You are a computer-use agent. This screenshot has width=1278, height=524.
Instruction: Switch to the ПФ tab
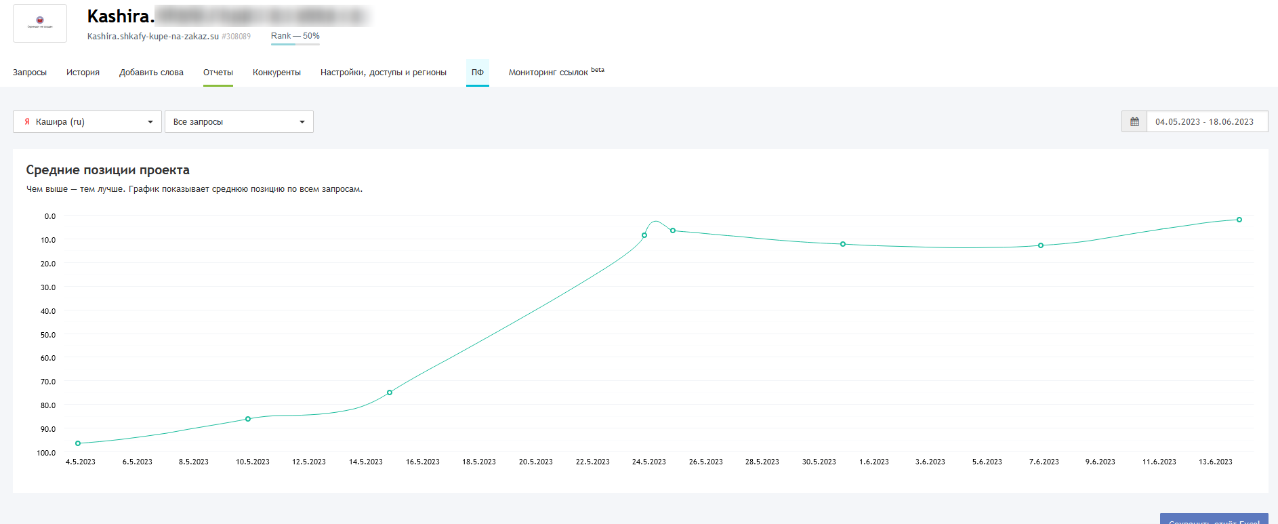(x=478, y=73)
